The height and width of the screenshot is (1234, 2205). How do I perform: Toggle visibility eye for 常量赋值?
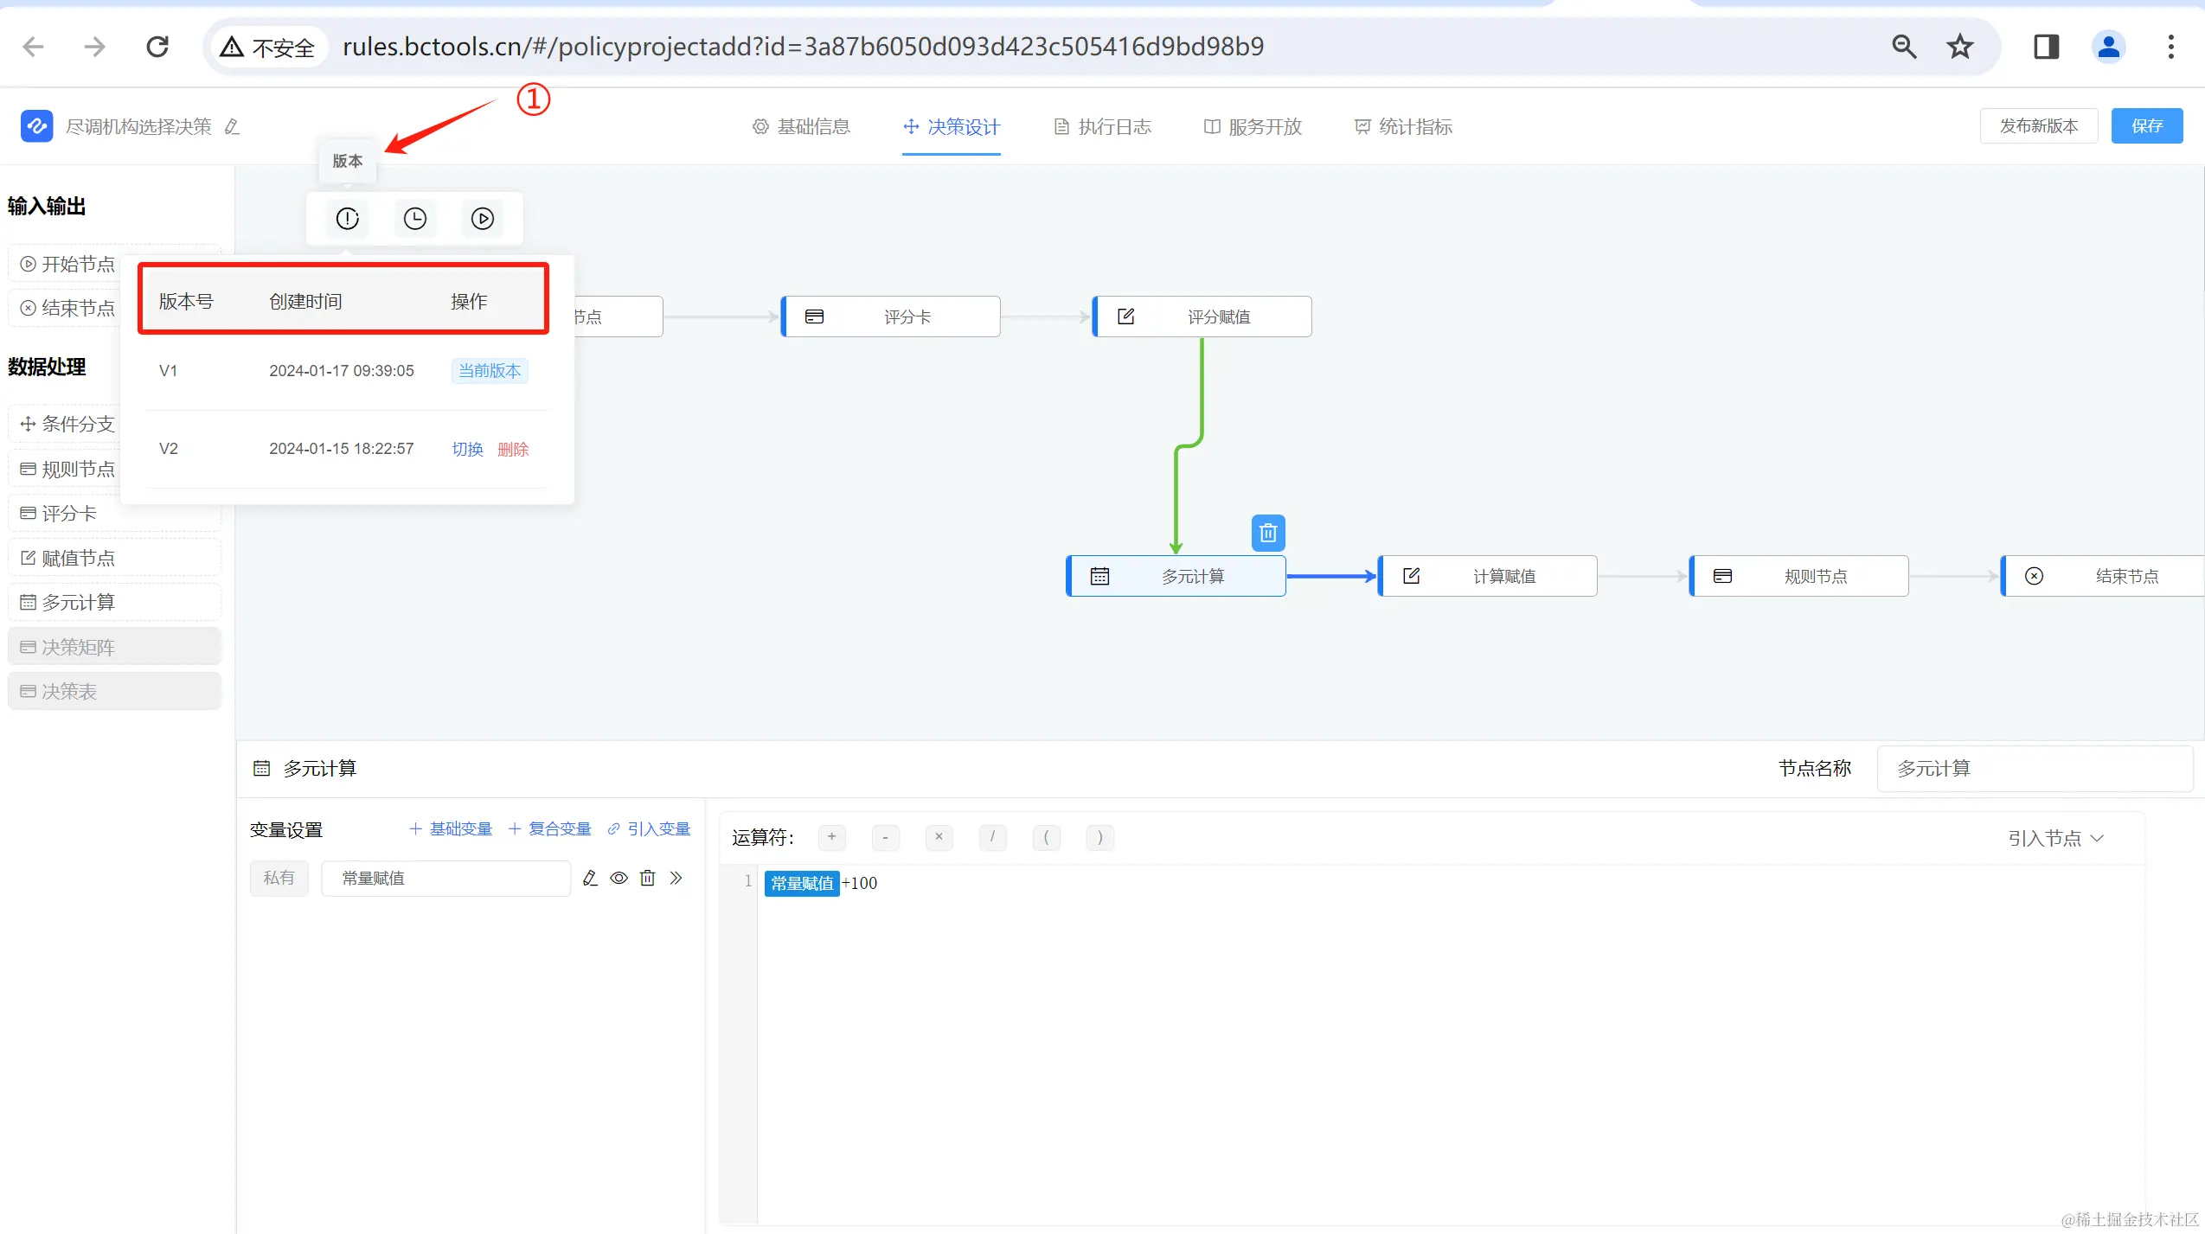point(619,878)
